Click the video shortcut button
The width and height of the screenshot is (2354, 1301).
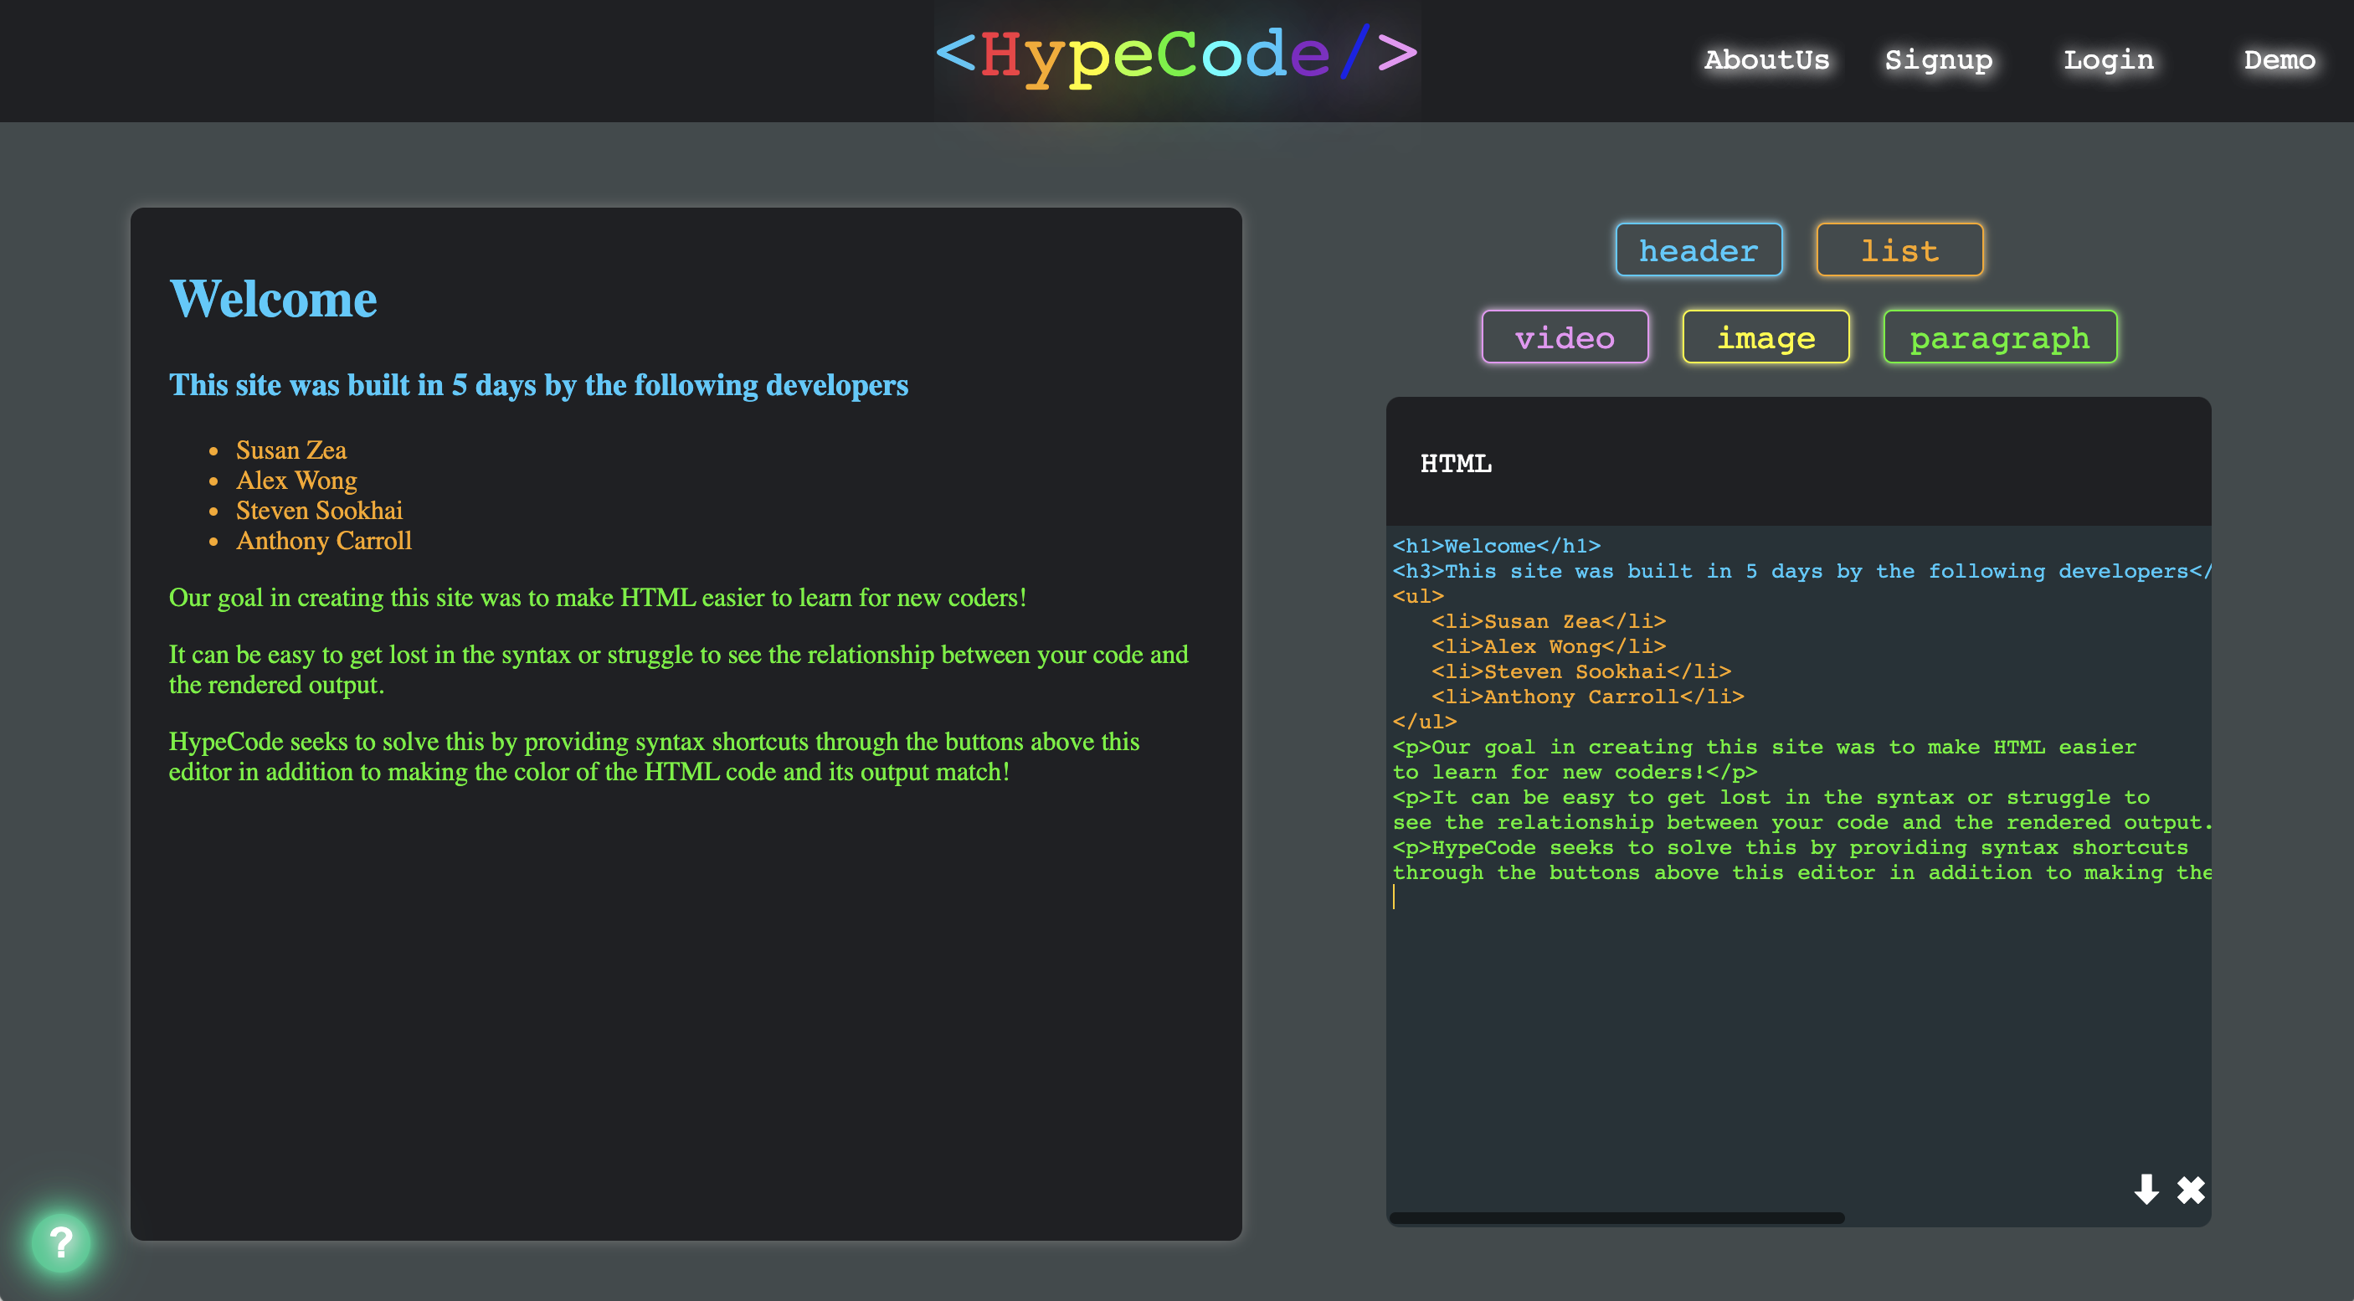[x=1565, y=337]
